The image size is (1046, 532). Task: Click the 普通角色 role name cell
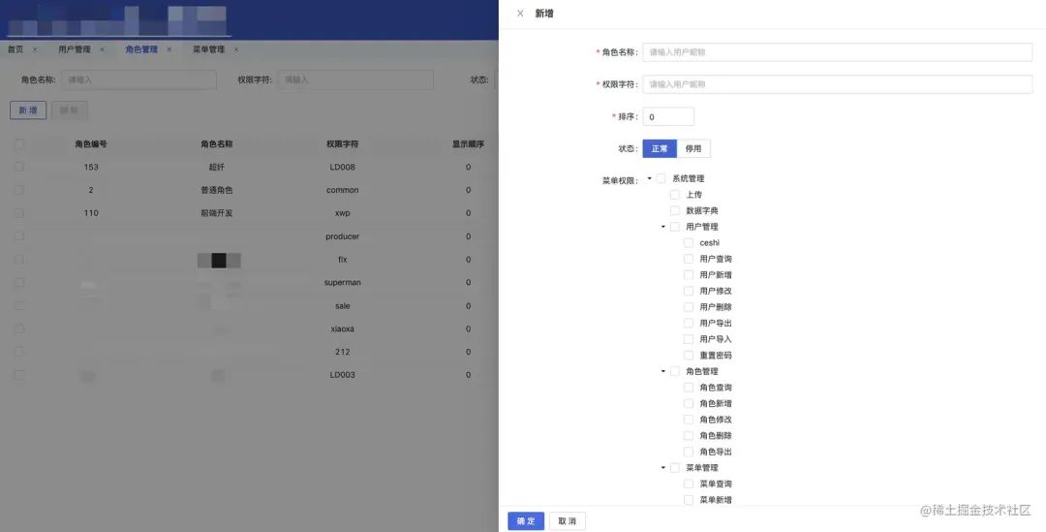click(217, 190)
